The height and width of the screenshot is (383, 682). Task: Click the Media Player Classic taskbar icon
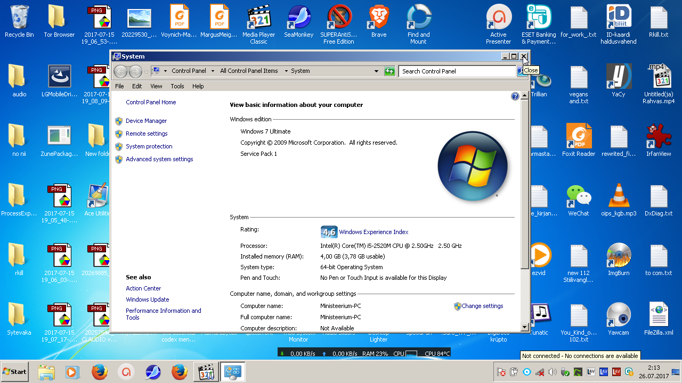(x=206, y=372)
